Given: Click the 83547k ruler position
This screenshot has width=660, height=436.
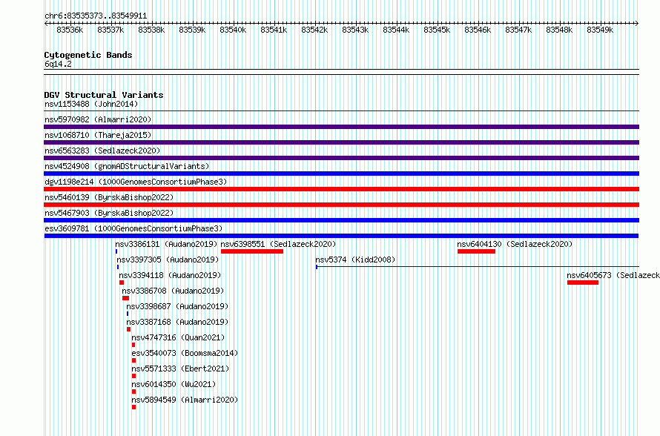Looking at the screenshot, I should click(518, 30).
